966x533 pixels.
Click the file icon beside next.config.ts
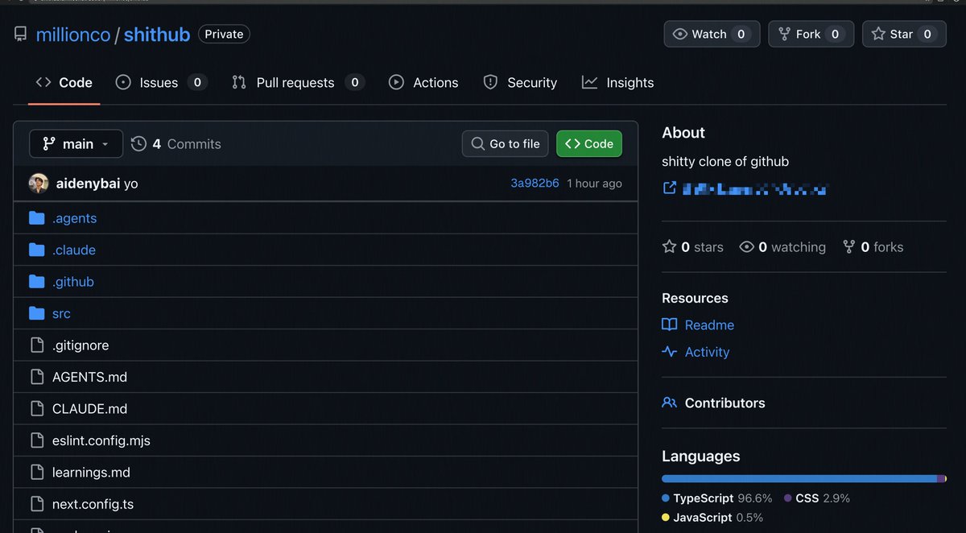pos(36,505)
